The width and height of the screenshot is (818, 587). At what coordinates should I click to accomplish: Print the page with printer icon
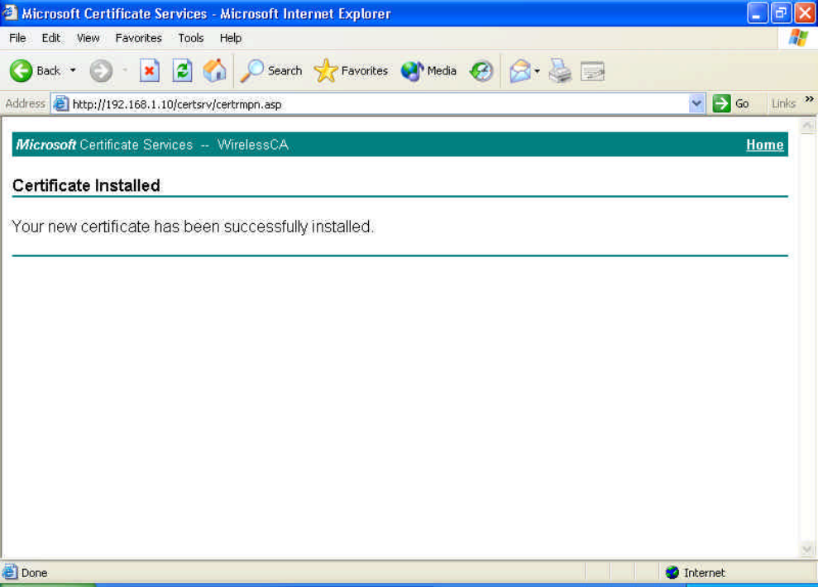(x=560, y=71)
